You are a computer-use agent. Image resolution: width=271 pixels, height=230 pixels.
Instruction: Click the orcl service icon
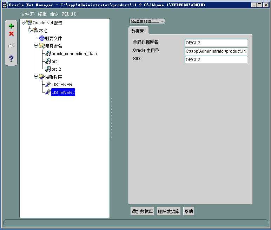48,61
